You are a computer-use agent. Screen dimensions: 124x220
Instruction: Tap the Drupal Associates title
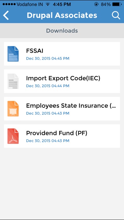pyautogui.click(x=62, y=15)
